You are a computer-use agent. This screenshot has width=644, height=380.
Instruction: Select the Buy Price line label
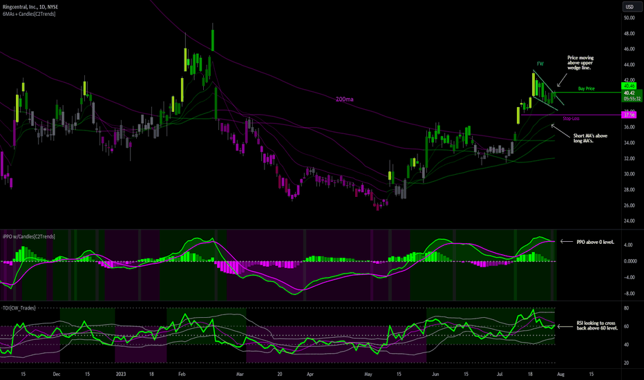(586, 88)
